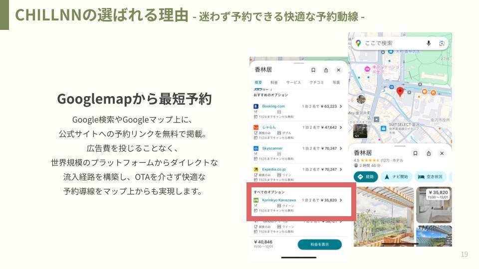Expand Expedia.co.jp ¥70,247 chevron
Screen dimensions: 479x269
point(341,169)
